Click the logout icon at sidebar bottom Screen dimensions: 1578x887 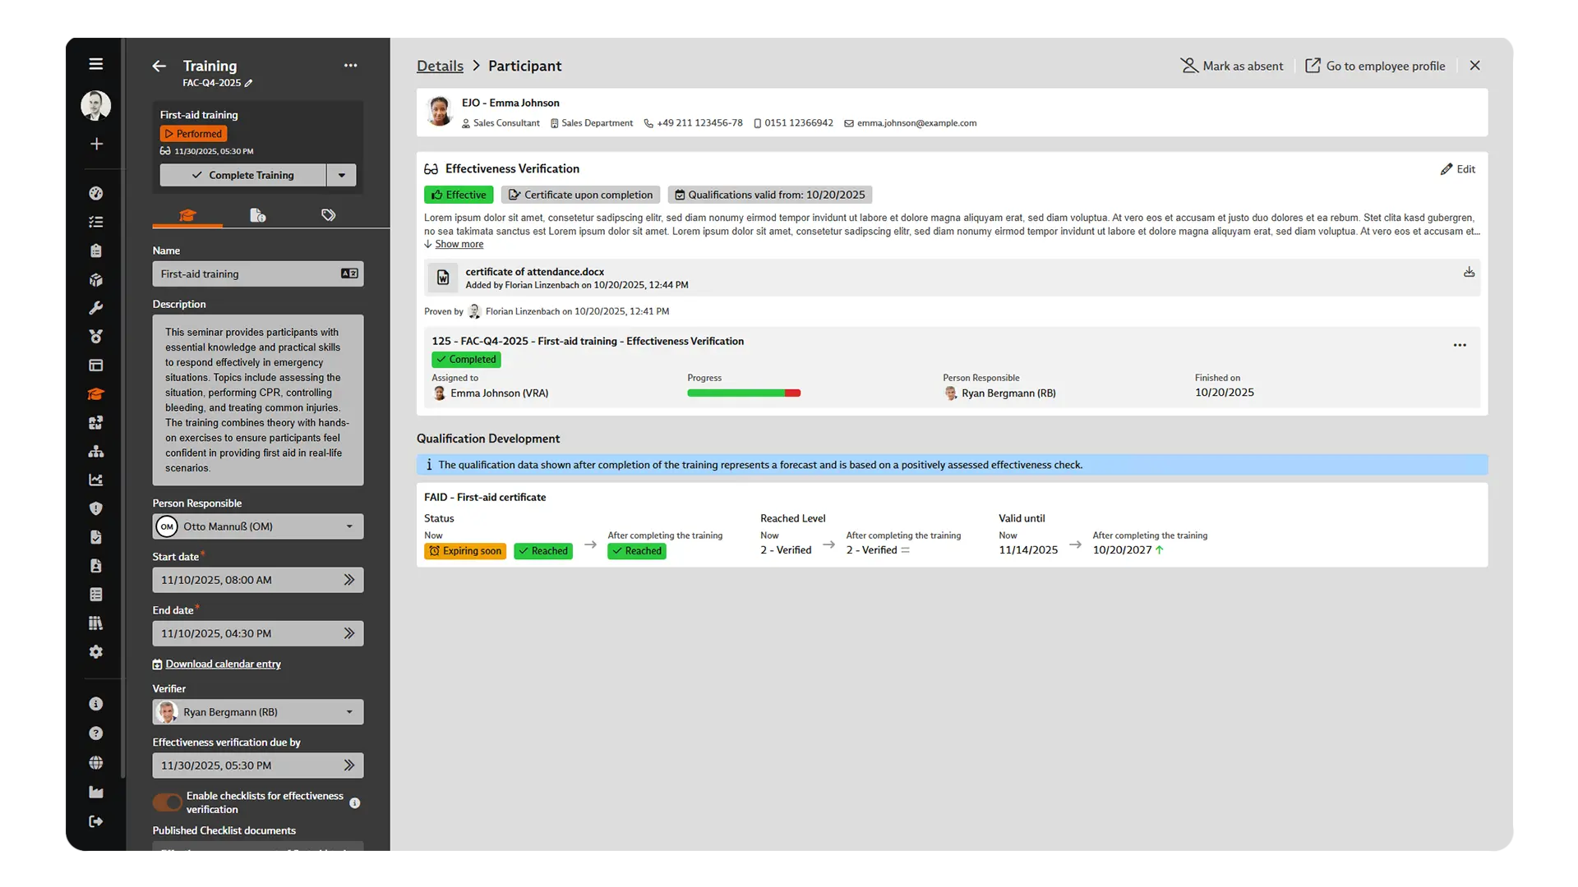click(96, 821)
